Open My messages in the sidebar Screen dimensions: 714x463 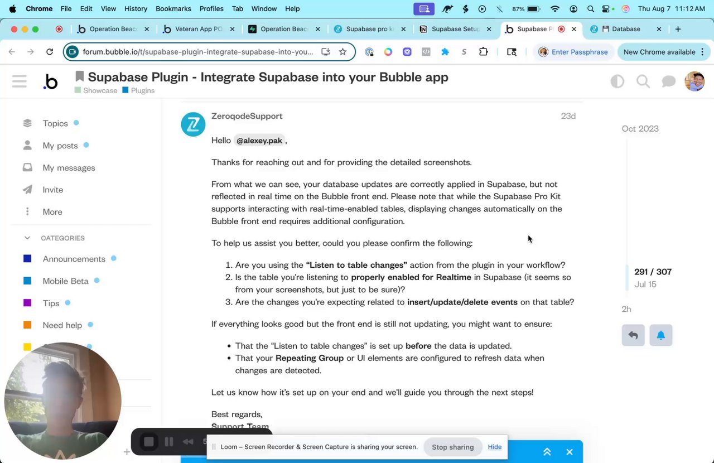pyautogui.click(x=69, y=168)
